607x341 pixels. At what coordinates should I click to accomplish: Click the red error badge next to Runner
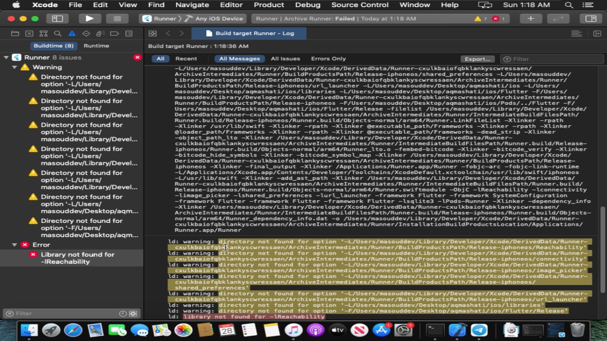pos(138,57)
